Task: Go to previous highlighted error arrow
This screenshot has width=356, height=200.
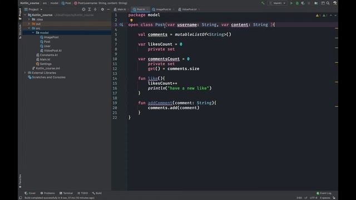Action: click(x=331, y=16)
